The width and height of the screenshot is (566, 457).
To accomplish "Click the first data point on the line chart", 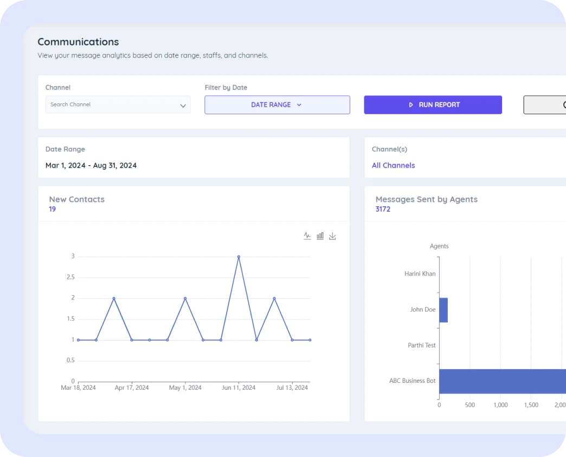I will coord(78,340).
